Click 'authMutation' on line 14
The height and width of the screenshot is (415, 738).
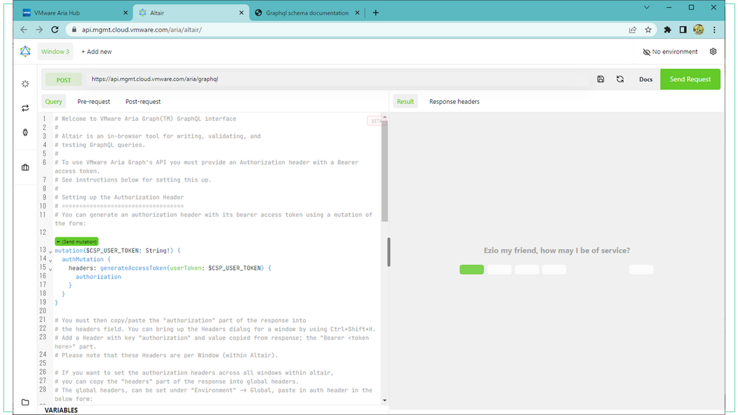[82, 260]
